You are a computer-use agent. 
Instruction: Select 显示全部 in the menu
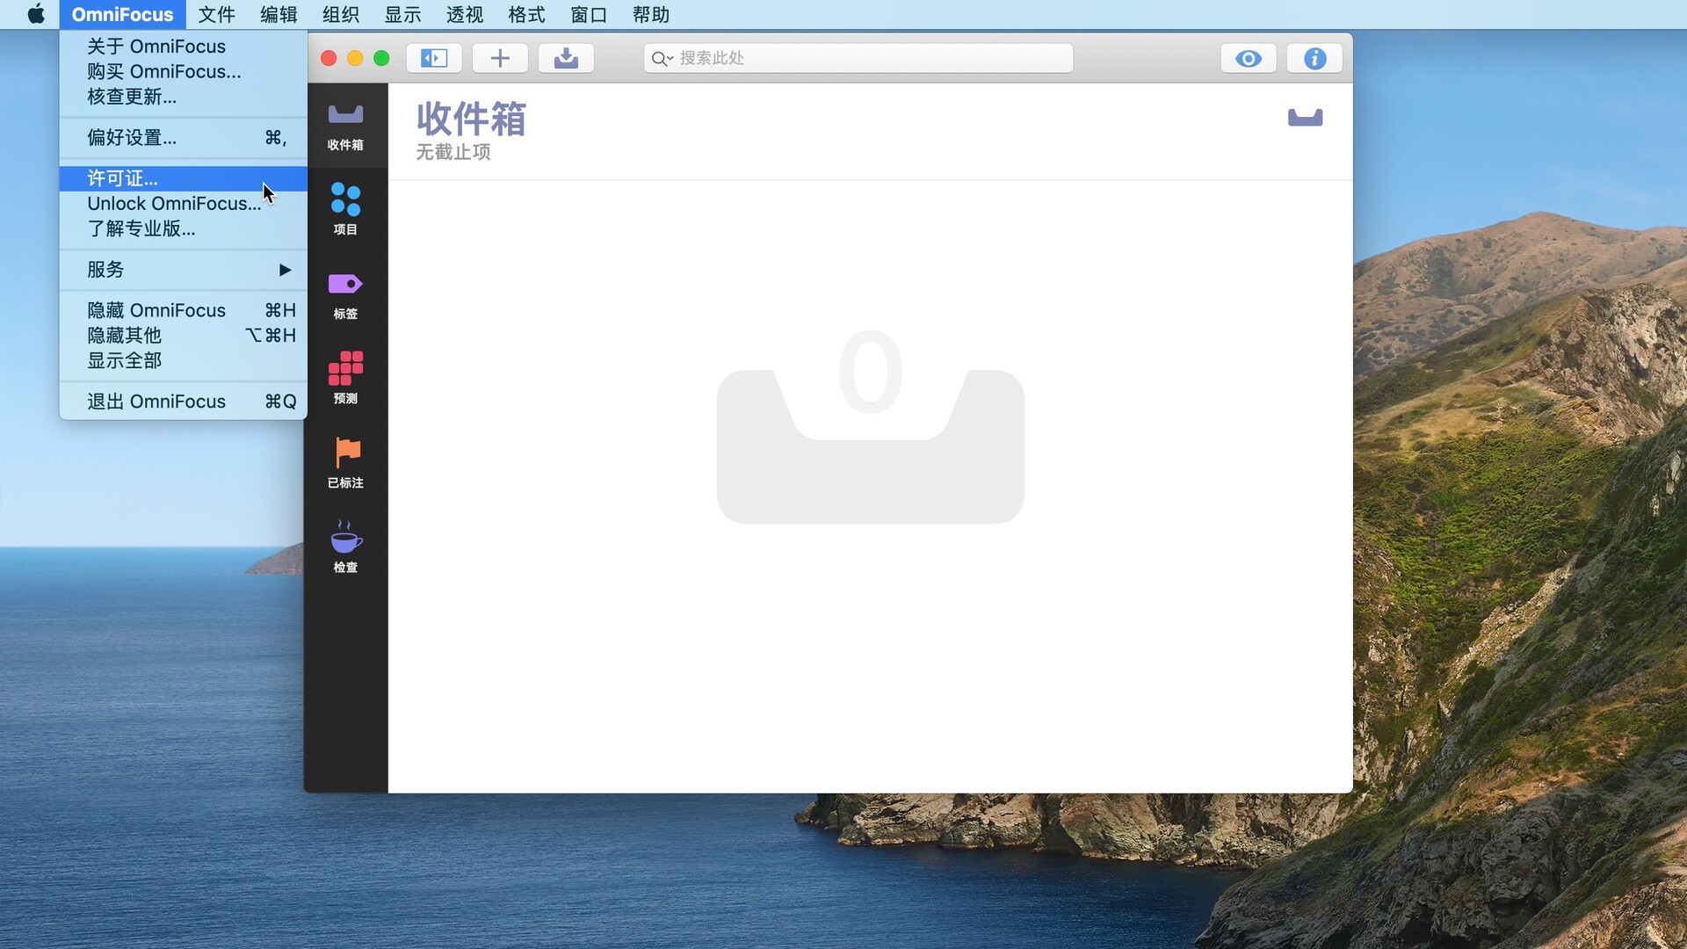(184, 360)
